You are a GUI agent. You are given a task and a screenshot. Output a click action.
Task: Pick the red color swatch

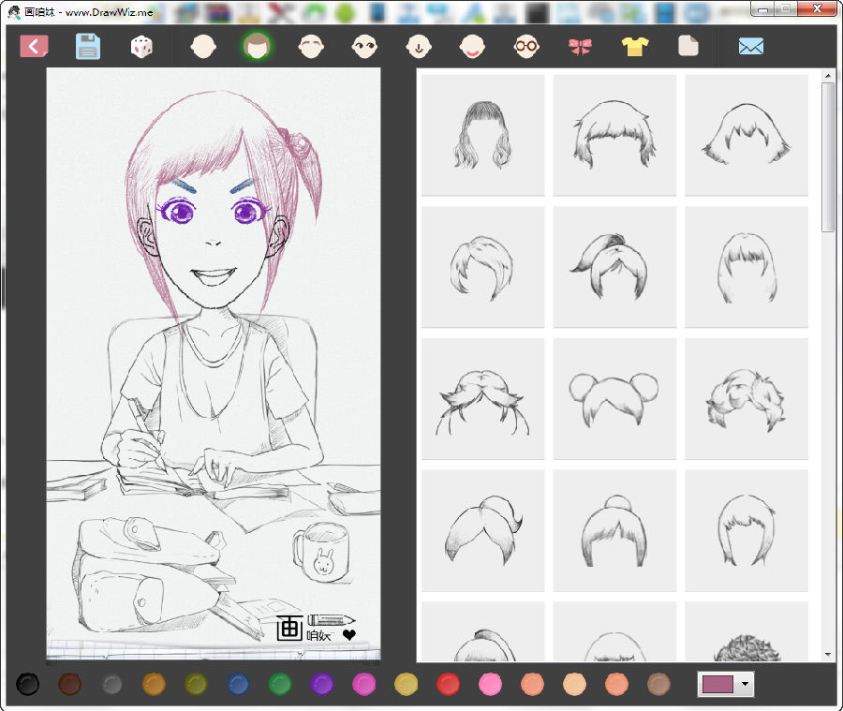coord(448,684)
